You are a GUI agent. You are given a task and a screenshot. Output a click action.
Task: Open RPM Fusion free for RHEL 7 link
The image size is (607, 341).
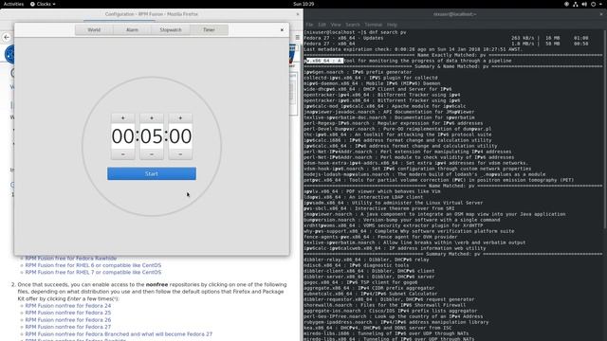click(x=93, y=272)
